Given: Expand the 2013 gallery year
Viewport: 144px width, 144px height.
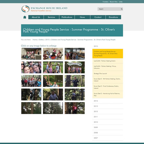Looking at the screenshot, I should click(108, 106).
